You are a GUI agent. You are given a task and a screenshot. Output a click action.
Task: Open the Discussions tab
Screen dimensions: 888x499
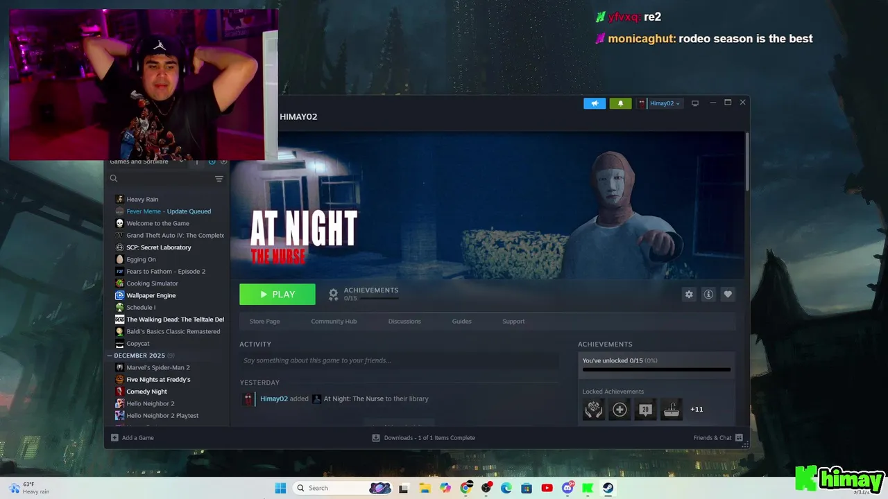pyautogui.click(x=404, y=322)
